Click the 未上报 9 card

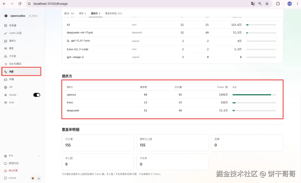[x=98, y=162]
